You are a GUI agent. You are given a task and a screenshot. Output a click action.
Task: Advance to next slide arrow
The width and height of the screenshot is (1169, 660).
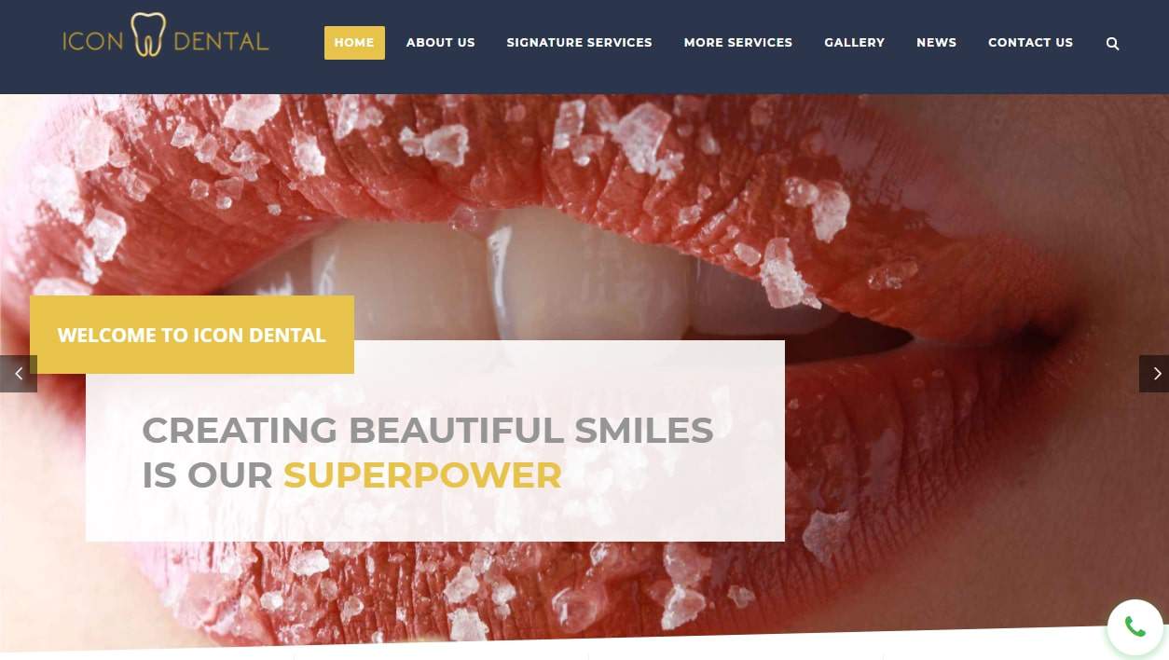1154,374
